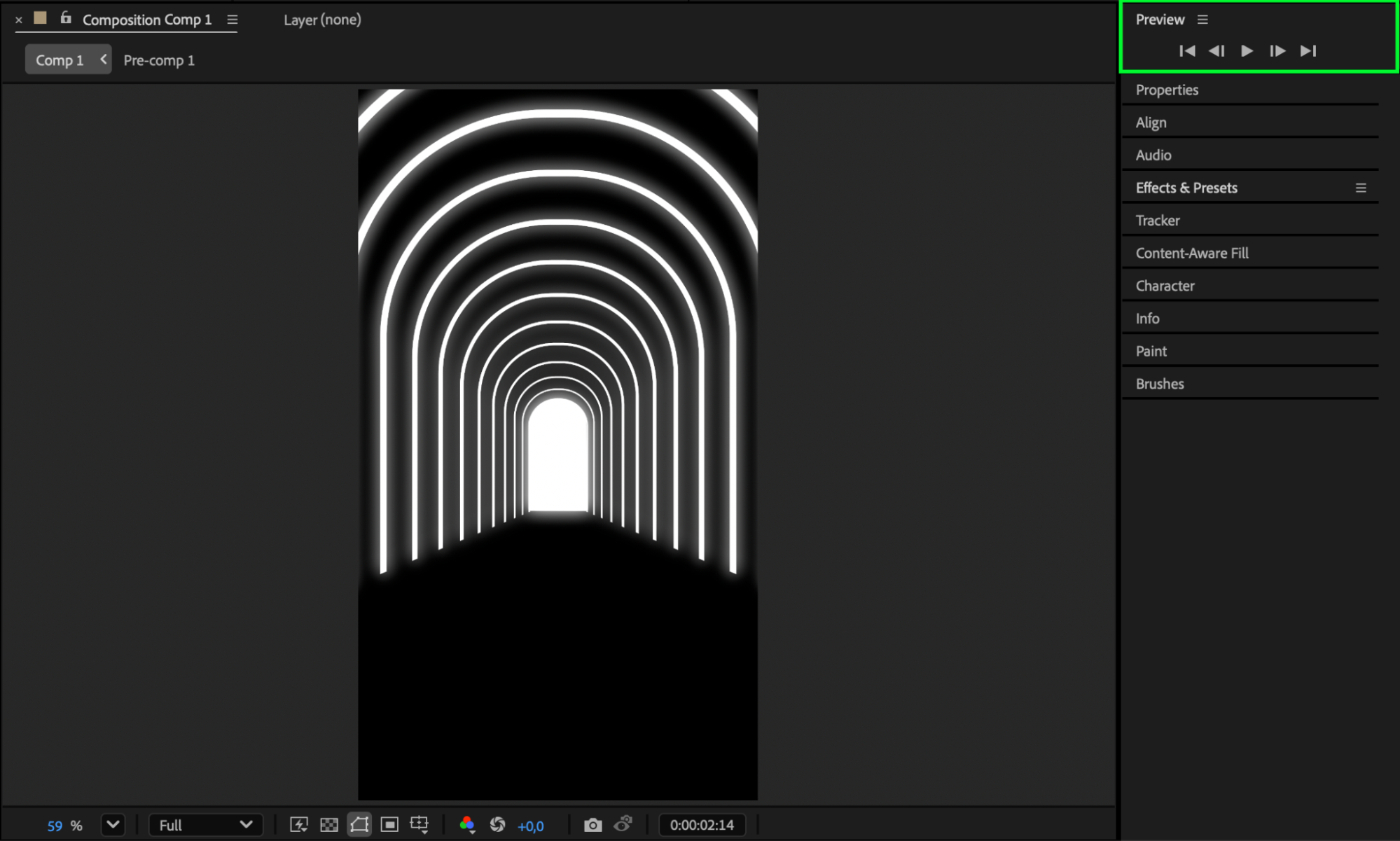Screen dimensions: 1400x841
Task: Jump to first frame in Preview
Action: pyautogui.click(x=1187, y=50)
